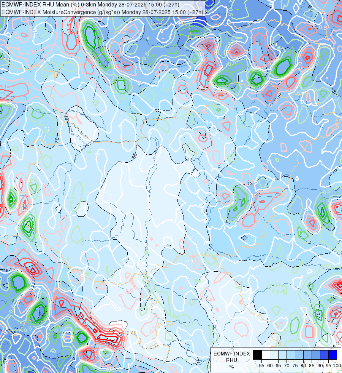Viewport: 342px width, 373px height.
Task: Click the legend tick label '90'
Action: [x=320, y=366]
